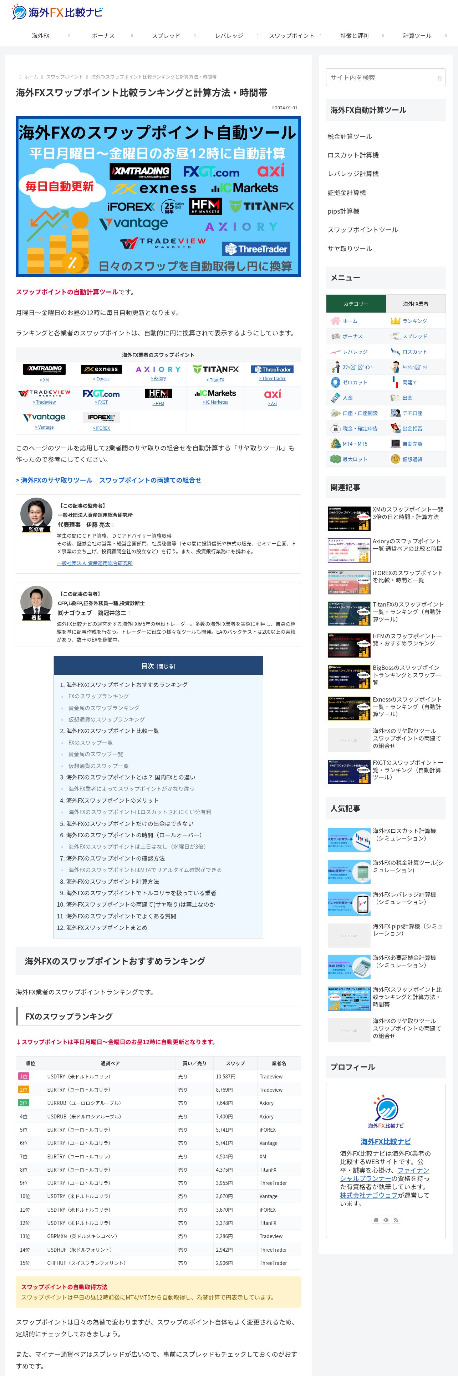Screen dimensions: 458x1376
Task: Open the ロスカット icon in menu
Action: [x=395, y=352]
